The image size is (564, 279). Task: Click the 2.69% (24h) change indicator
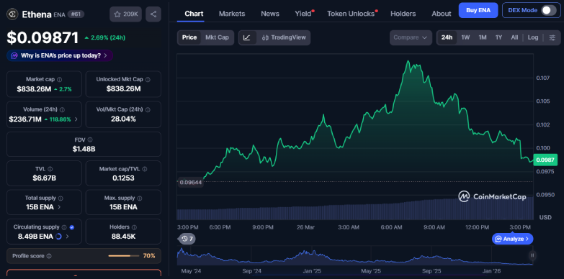(105, 37)
